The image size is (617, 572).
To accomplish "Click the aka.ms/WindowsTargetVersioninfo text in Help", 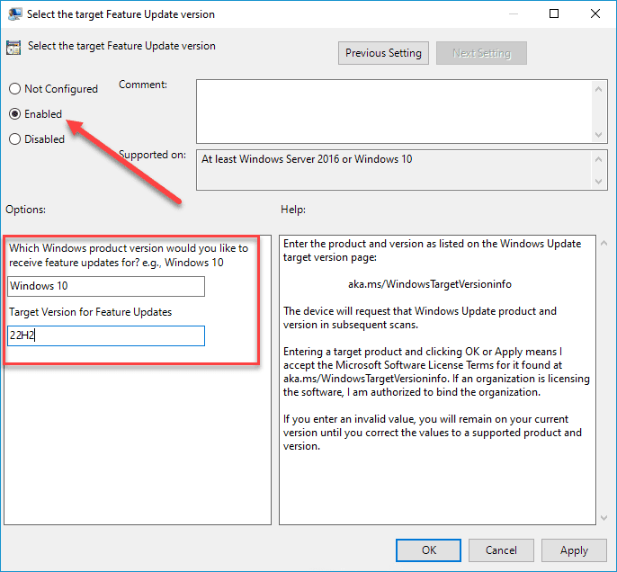I will point(430,284).
